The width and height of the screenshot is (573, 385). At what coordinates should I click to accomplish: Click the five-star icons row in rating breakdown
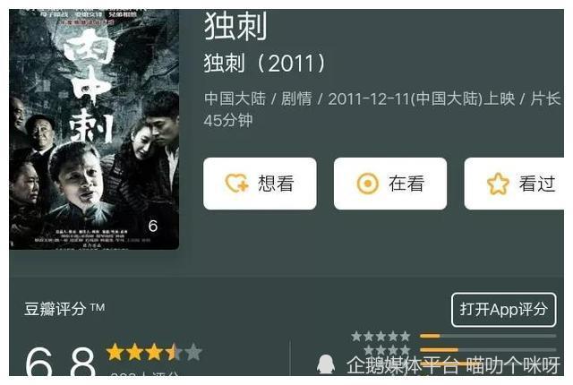click(381, 336)
